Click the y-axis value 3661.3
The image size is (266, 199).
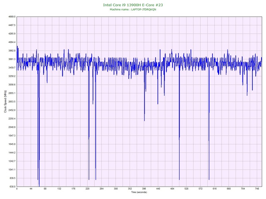(12, 59)
